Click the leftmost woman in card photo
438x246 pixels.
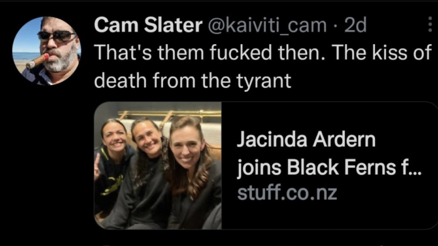[113, 167]
